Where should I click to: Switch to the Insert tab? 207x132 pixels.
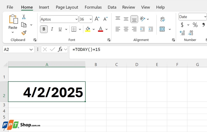(x=44, y=7)
